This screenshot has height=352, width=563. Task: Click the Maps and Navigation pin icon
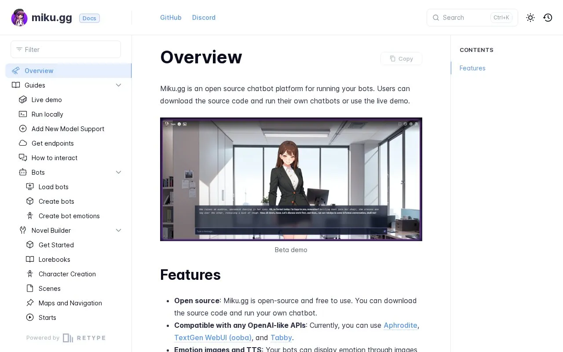coord(30,303)
